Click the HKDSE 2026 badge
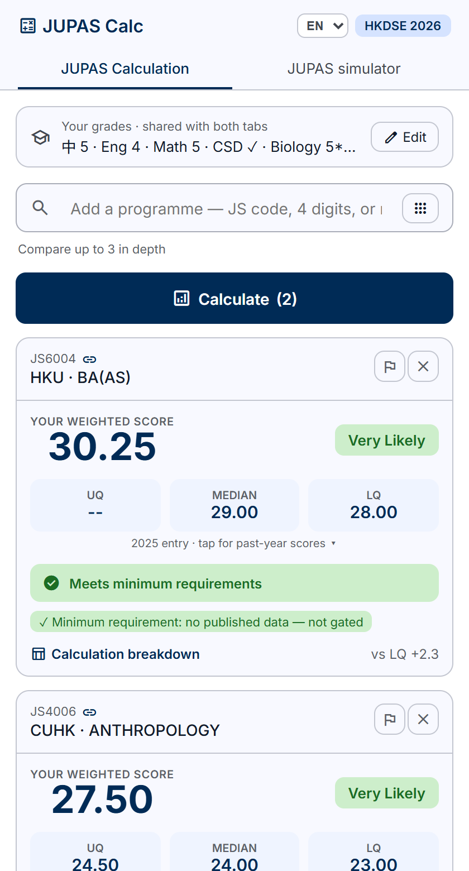The width and height of the screenshot is (469, 871). tap(403, 26)
